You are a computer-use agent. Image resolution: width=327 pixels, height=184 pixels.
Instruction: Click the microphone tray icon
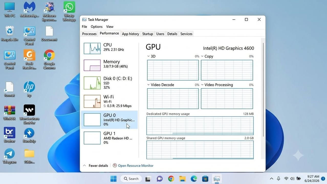(x=279, y=179)
